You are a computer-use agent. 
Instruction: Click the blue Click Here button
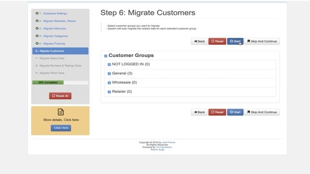tap(61, 128)
